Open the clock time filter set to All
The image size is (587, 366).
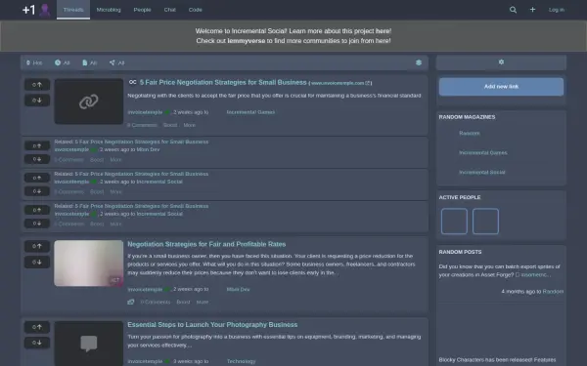(63, 62)
